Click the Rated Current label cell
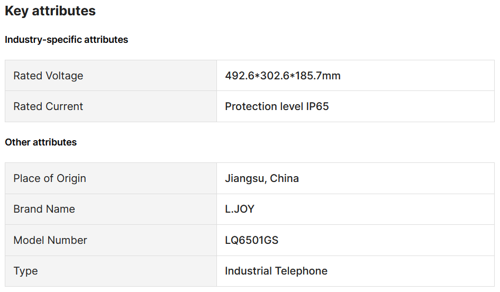500x292 pixels. pos(111,106)
